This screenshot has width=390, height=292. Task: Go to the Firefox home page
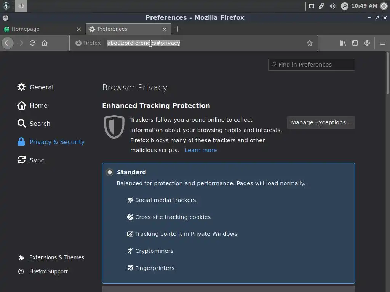[x=45, y=43]
